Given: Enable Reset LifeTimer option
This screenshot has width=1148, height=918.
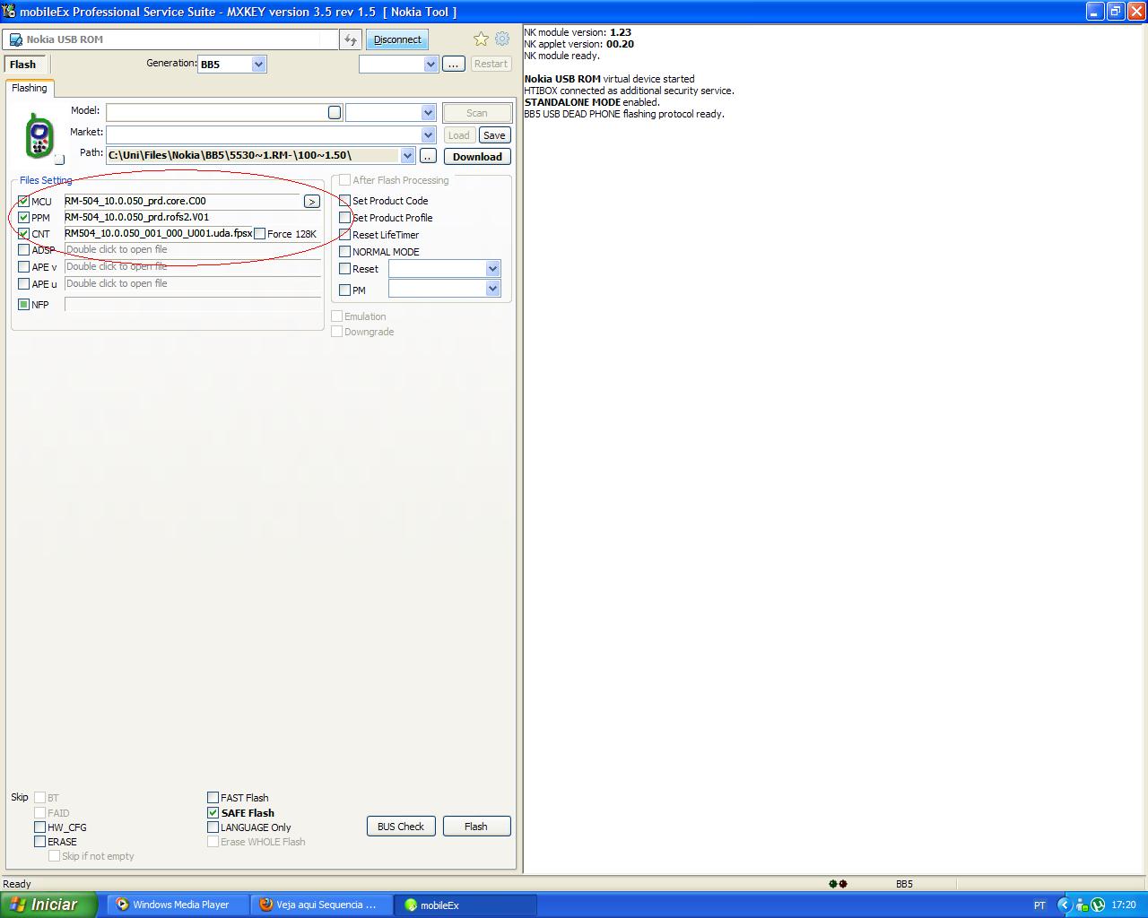Looking at the screenshot, I should coord(344,235).
